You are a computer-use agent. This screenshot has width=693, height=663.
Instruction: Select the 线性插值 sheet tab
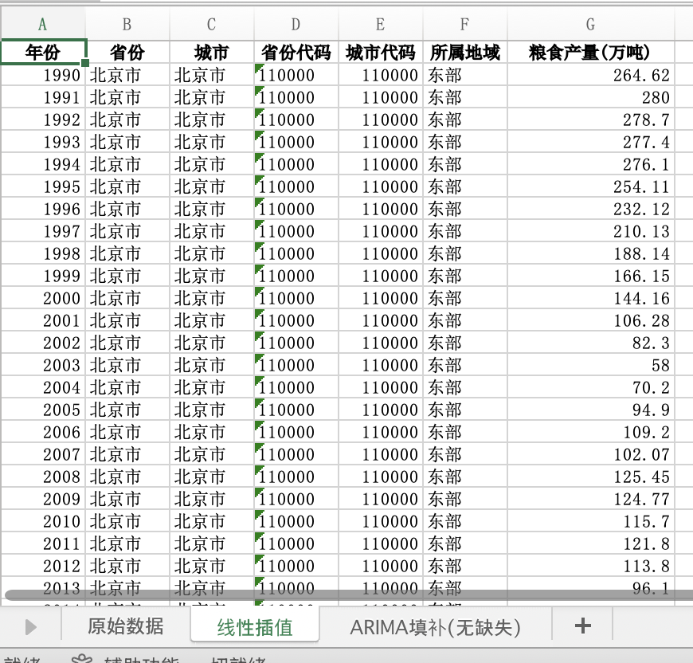tap(255, 626)
